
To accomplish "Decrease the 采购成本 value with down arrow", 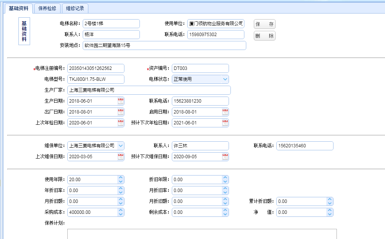I will tap(120, 214).
